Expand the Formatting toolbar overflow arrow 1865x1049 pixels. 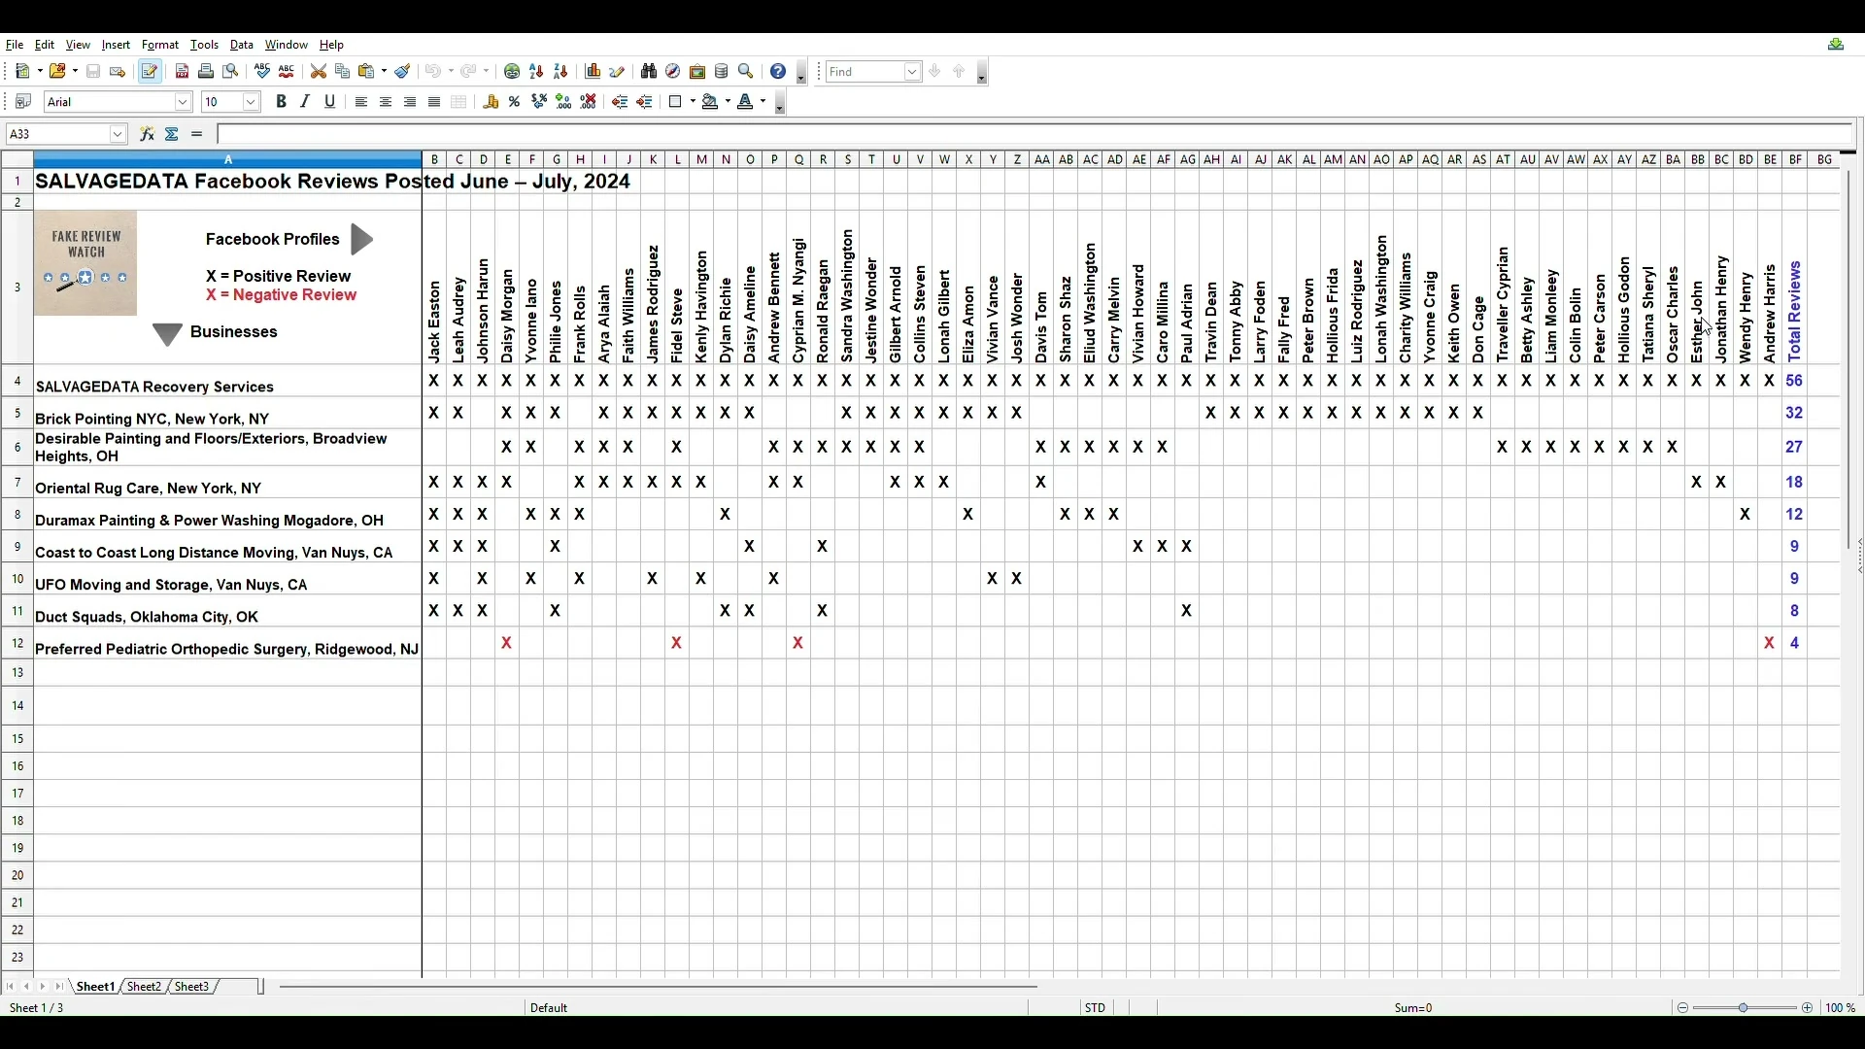coord(781,103)
